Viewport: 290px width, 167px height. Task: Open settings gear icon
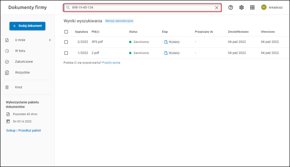241,7
